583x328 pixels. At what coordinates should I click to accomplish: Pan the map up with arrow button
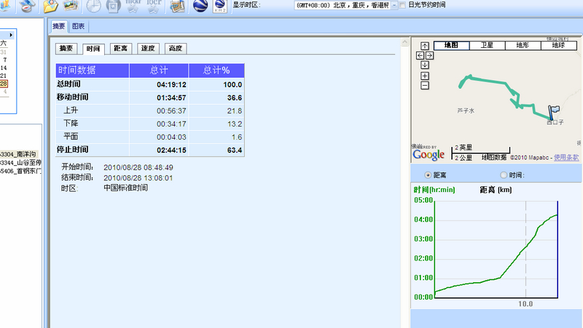(425, 46)
